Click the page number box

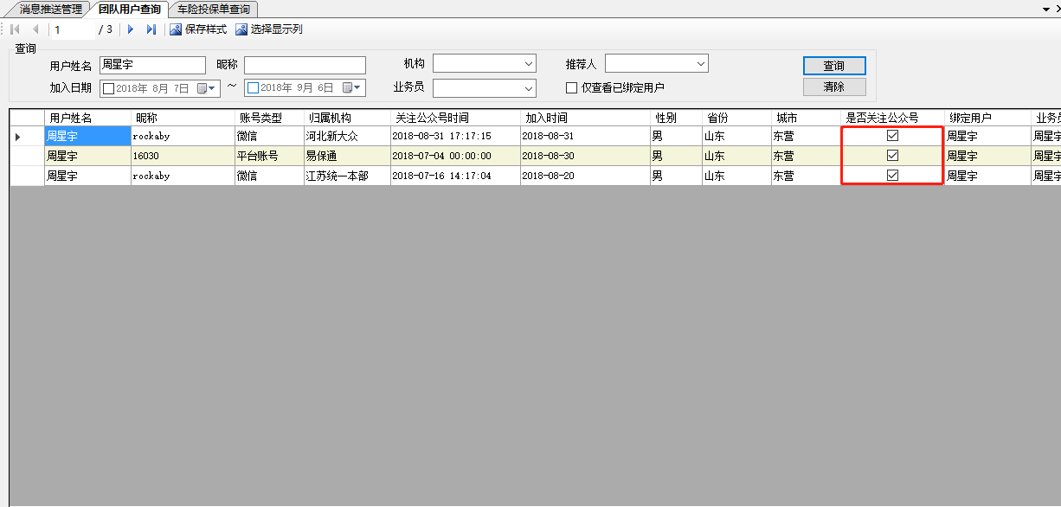[73, 29]
